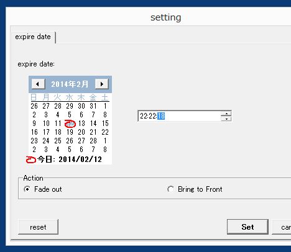Click the Set button
The width and height of the screenshot is (291, 252).
(247, 227)
